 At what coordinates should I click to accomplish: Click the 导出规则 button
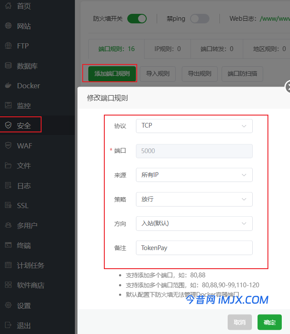[200, 74]
